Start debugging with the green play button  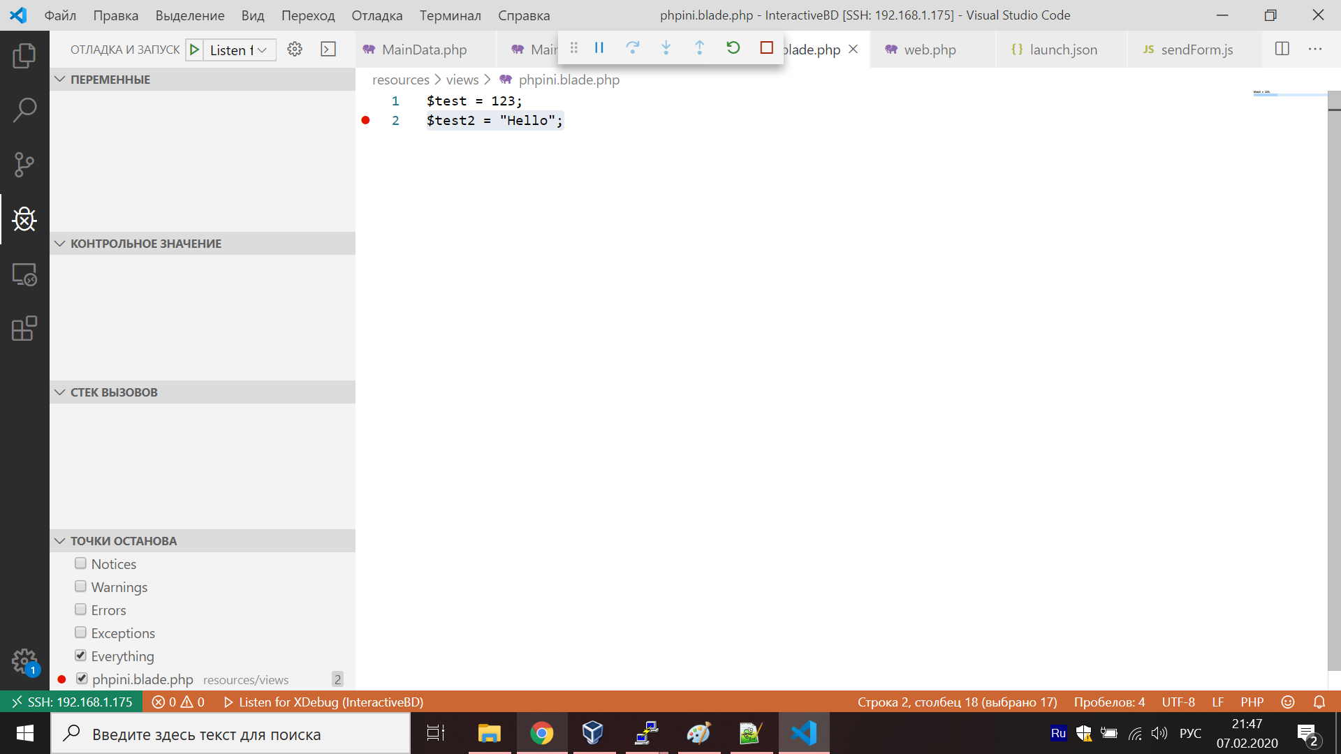(x=195, y=50)
